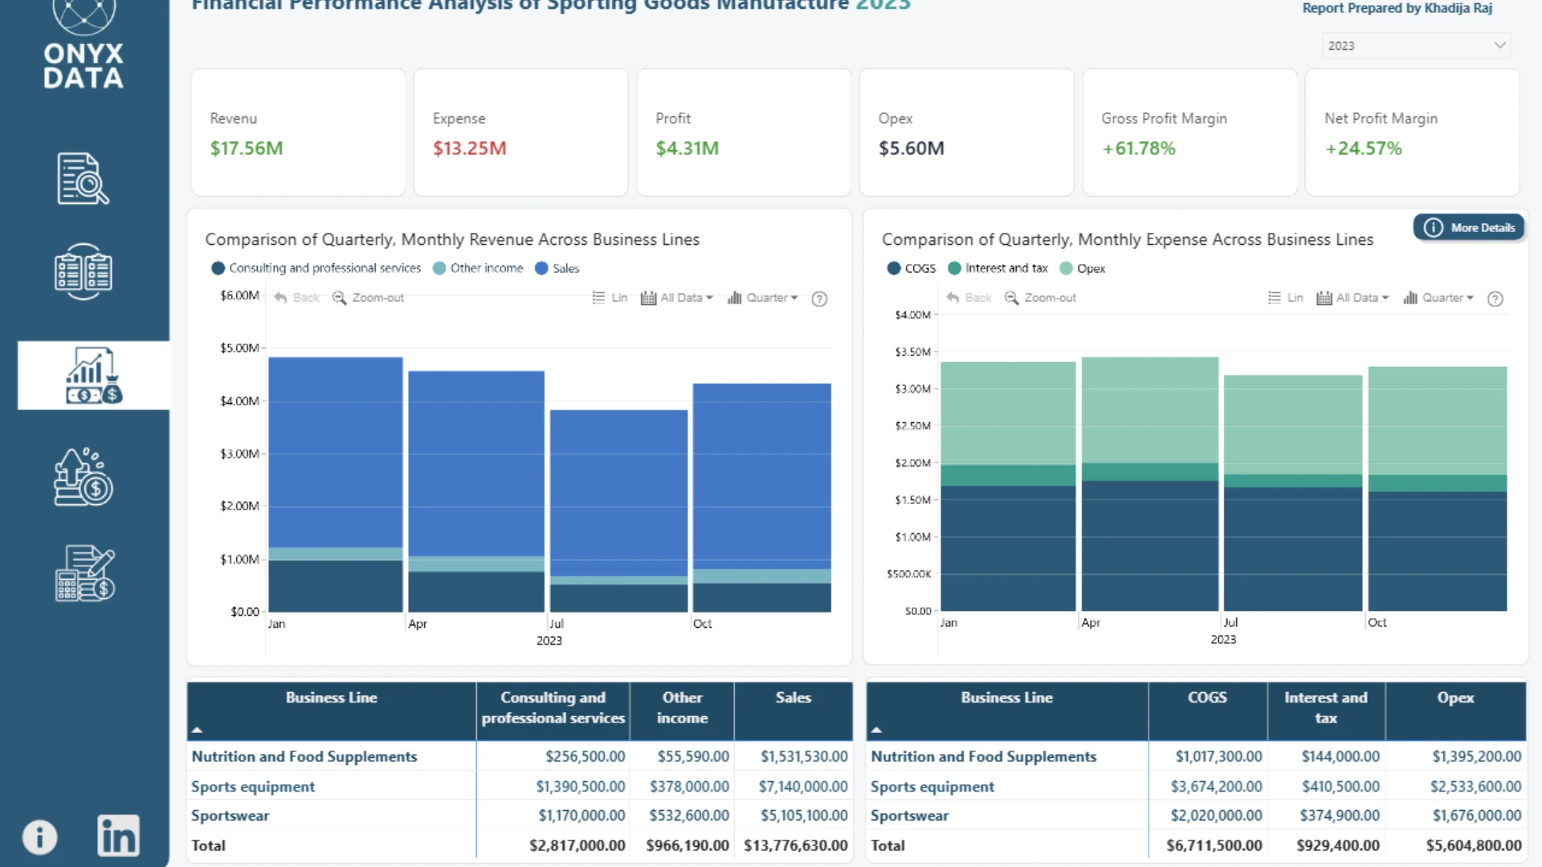Click help icon on revenue chart toolbar
This screenshot has width=1542, height=867.
(819, 299)
